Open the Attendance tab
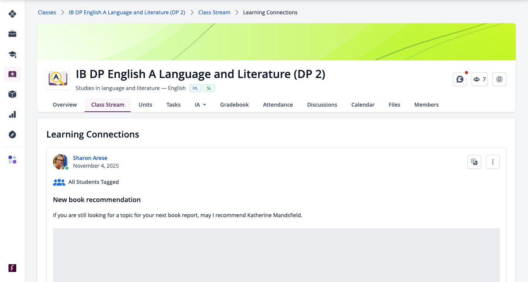 pos(278,105)
